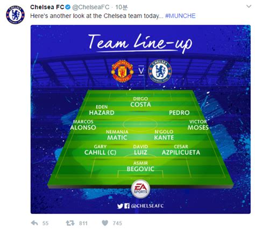Open the Chelsea FC display name
This screenshot has width=255, height=230.
pyautogui.click(x=47, y=7)
